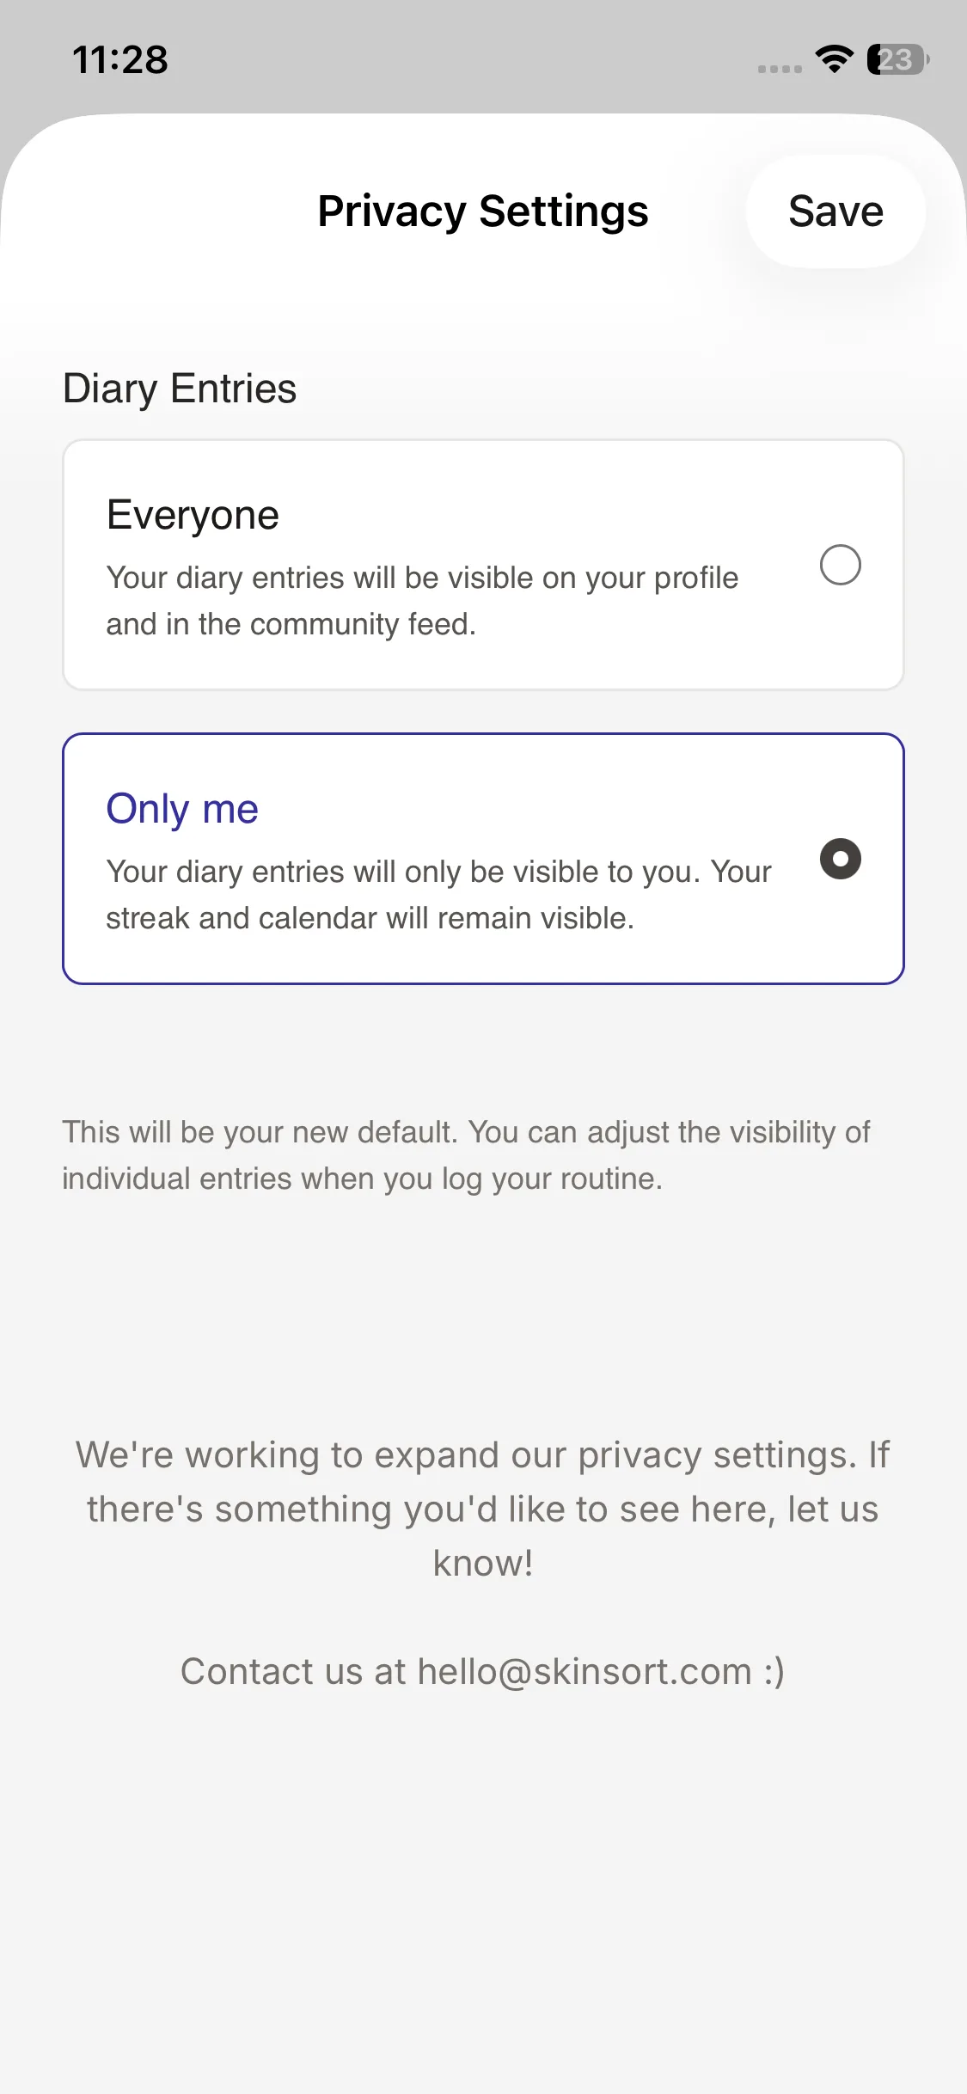Screen dimensions: 967x2094
Task: Tap the cellular signal dots
Action: 780,69
